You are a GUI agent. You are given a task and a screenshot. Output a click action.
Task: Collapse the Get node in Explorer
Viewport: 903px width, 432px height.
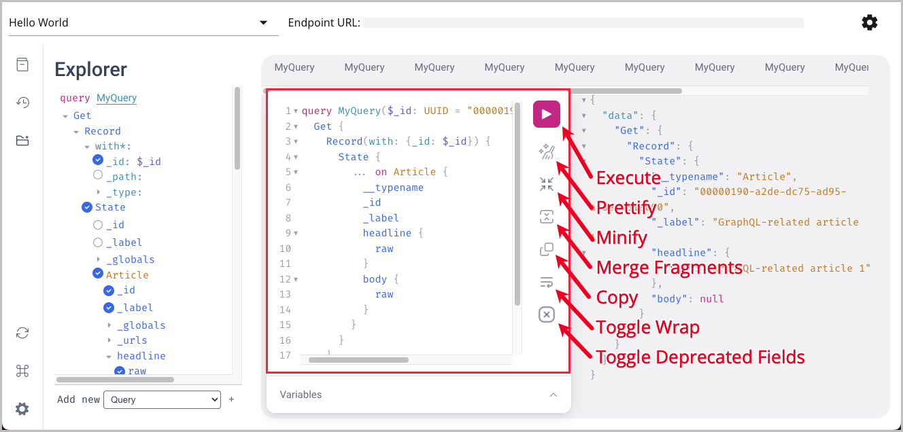point(65,116)
